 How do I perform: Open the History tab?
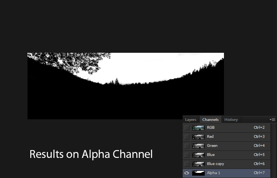pyautogui.click(x=231, y=120)
